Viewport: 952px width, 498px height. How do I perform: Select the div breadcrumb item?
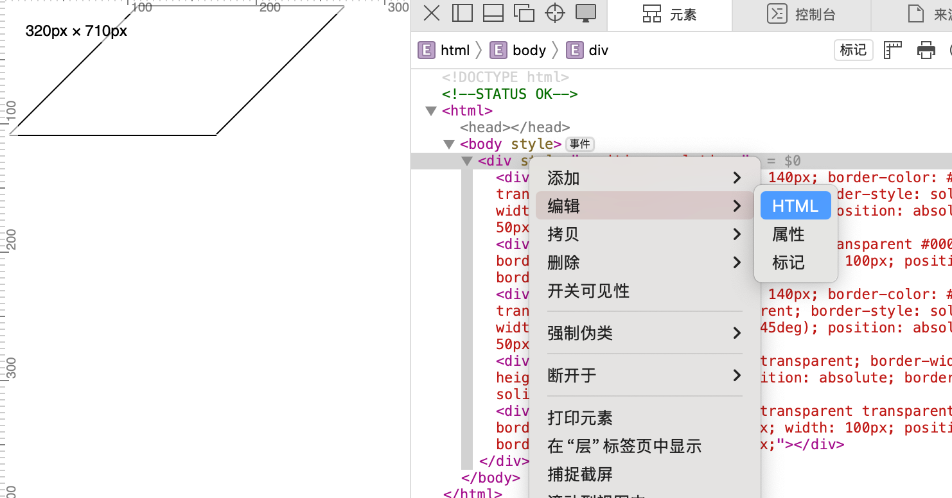tap(587, 50)
